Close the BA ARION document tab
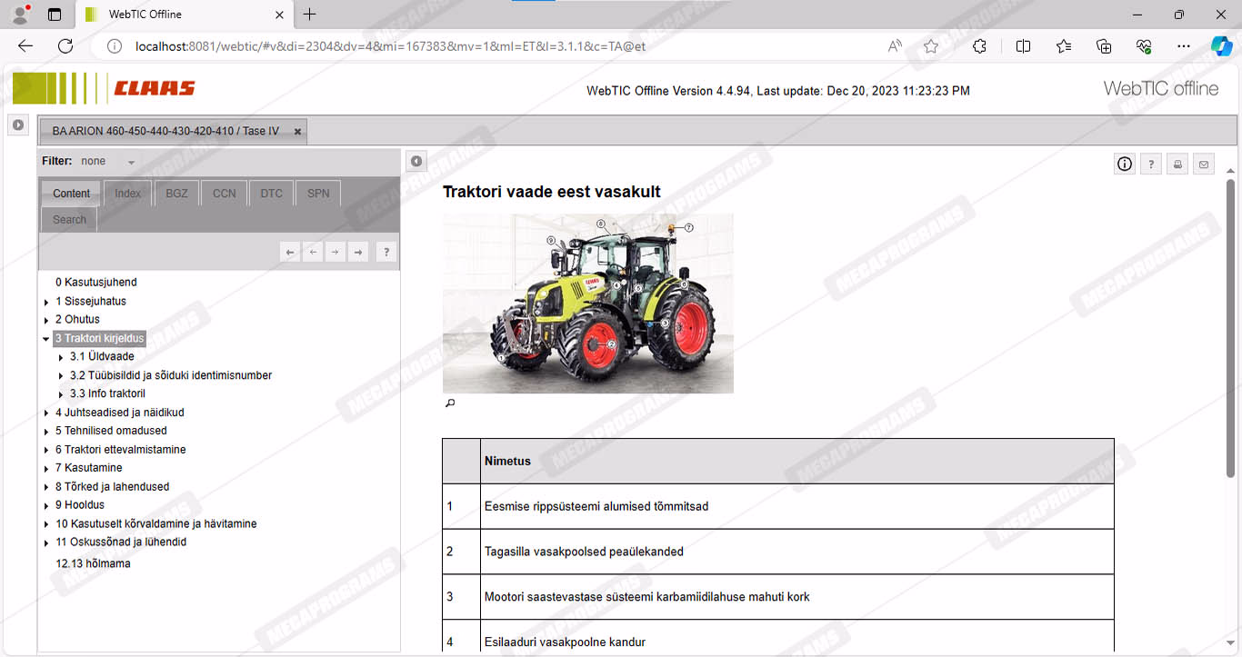Screen dimensions: 1242x657 [297, 132]
